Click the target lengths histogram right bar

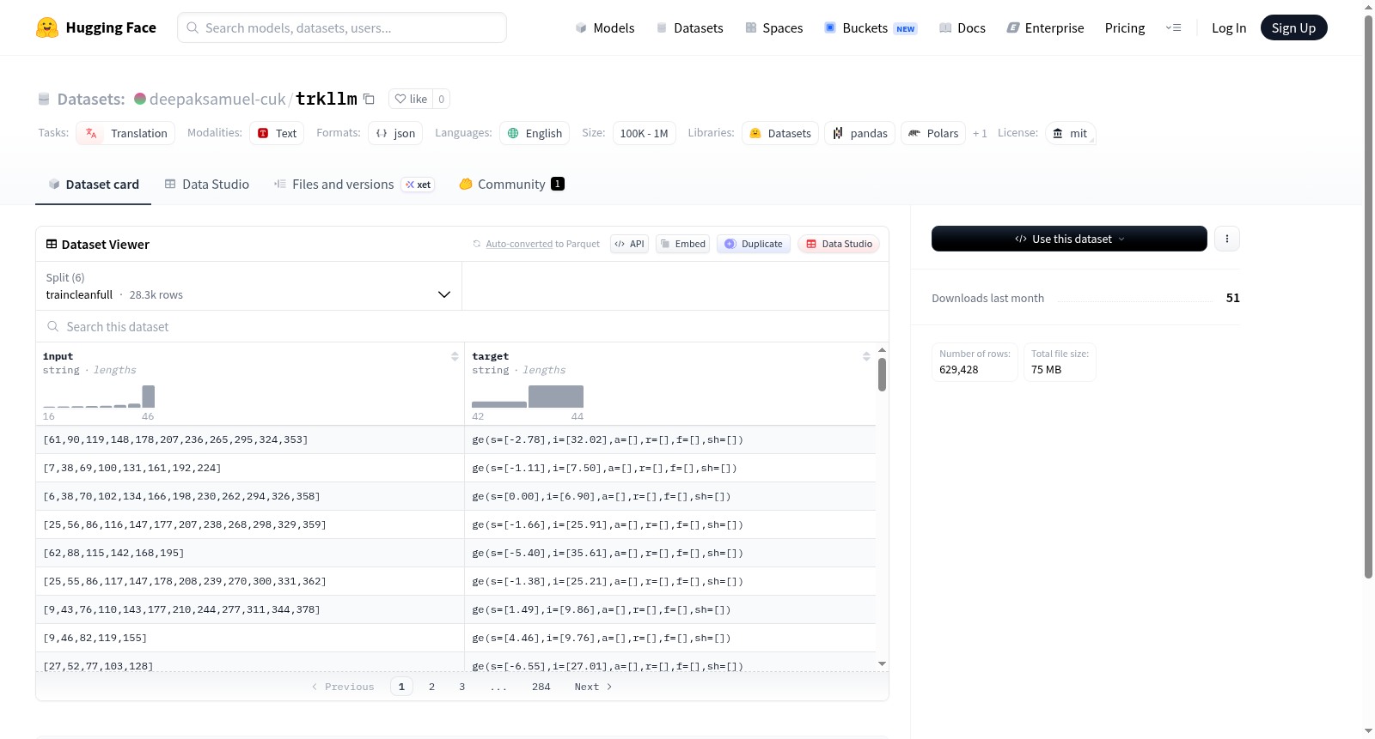pyautogui.click(x=556, y=397)
